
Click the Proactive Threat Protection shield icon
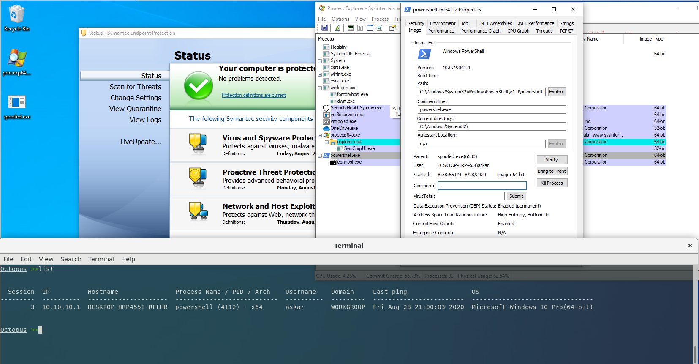(197, 178)
